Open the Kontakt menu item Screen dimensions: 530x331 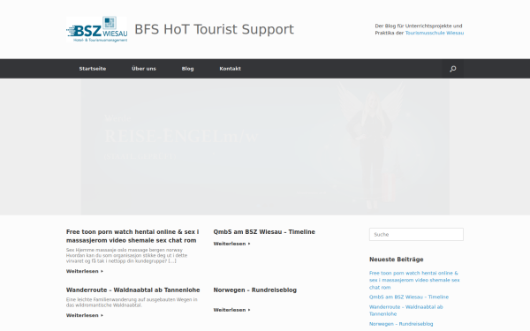(x=231, y=69)
